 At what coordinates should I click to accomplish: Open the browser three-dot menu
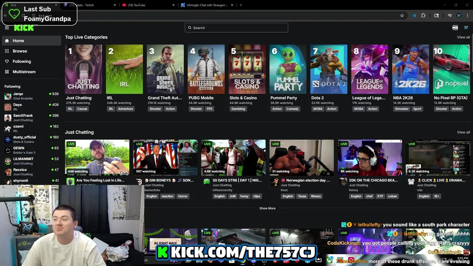click(x=467, y=16)
